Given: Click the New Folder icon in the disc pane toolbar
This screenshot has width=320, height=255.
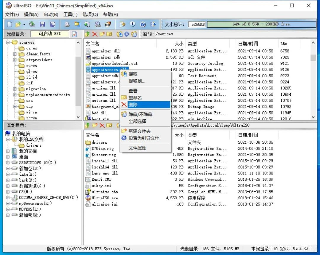Looking at the screenshot, I should pos(102,34).
